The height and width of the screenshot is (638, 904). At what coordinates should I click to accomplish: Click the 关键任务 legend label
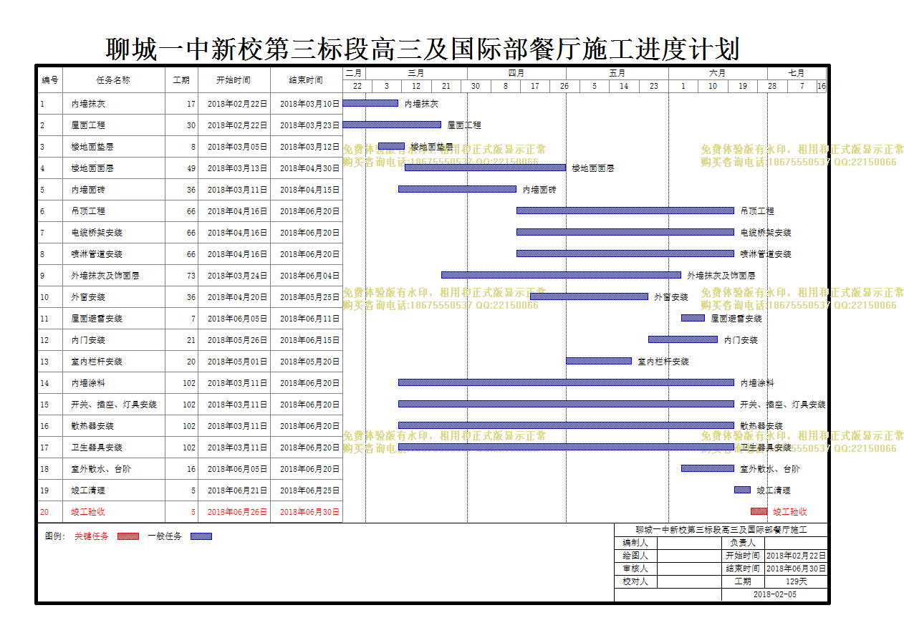pos(92,536)
